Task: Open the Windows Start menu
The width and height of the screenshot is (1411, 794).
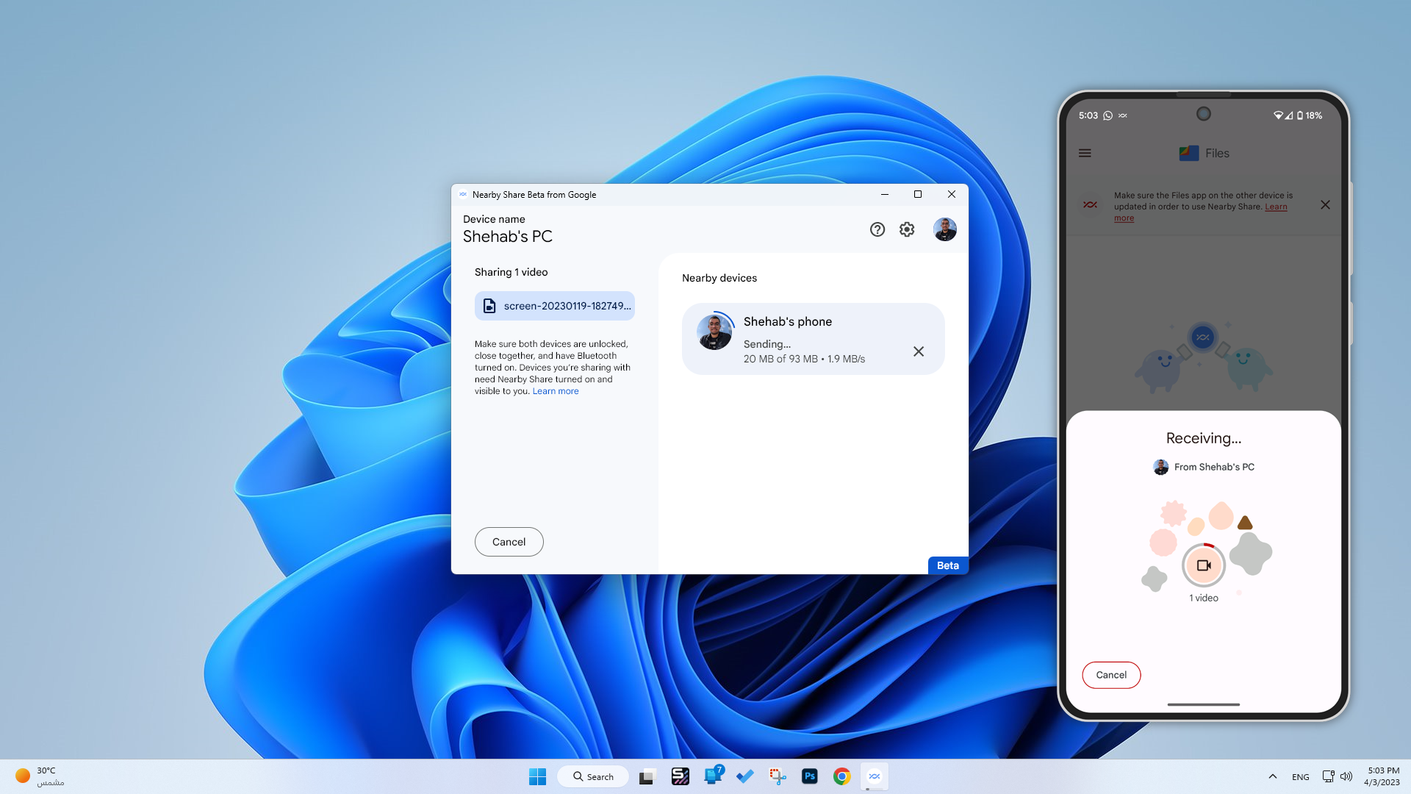Action: click(x=537, y=776)
